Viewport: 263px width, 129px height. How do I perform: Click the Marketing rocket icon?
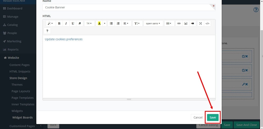pos(4,41)
